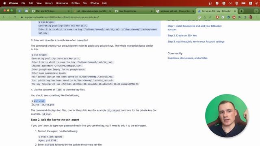Open the Chrome app menu
Image resolution: width=260 pixels, height=146 pixels.
[13, 3]
